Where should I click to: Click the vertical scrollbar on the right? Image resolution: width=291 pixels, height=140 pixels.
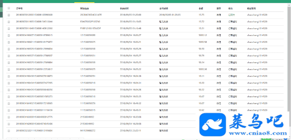click(289, 58)
